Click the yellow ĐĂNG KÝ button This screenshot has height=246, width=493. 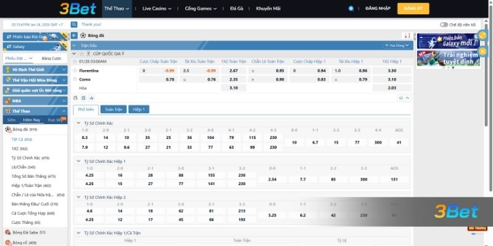click(413, 9)
